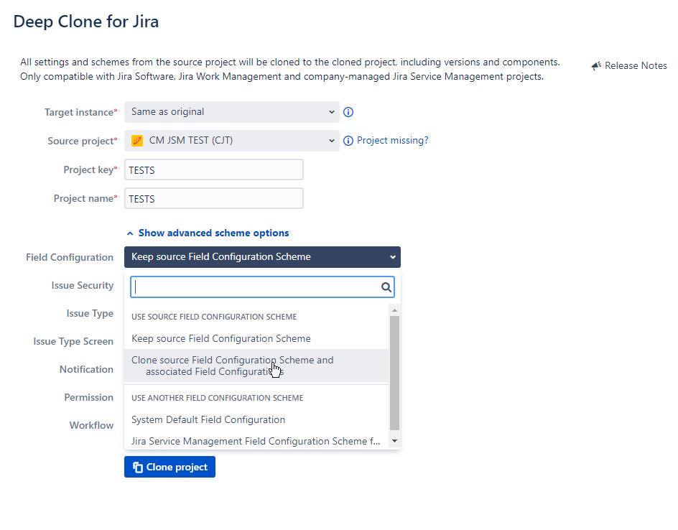Click the info icon beside Target instance
Viewport: 678px width, 530px height.
click(348, 112)
